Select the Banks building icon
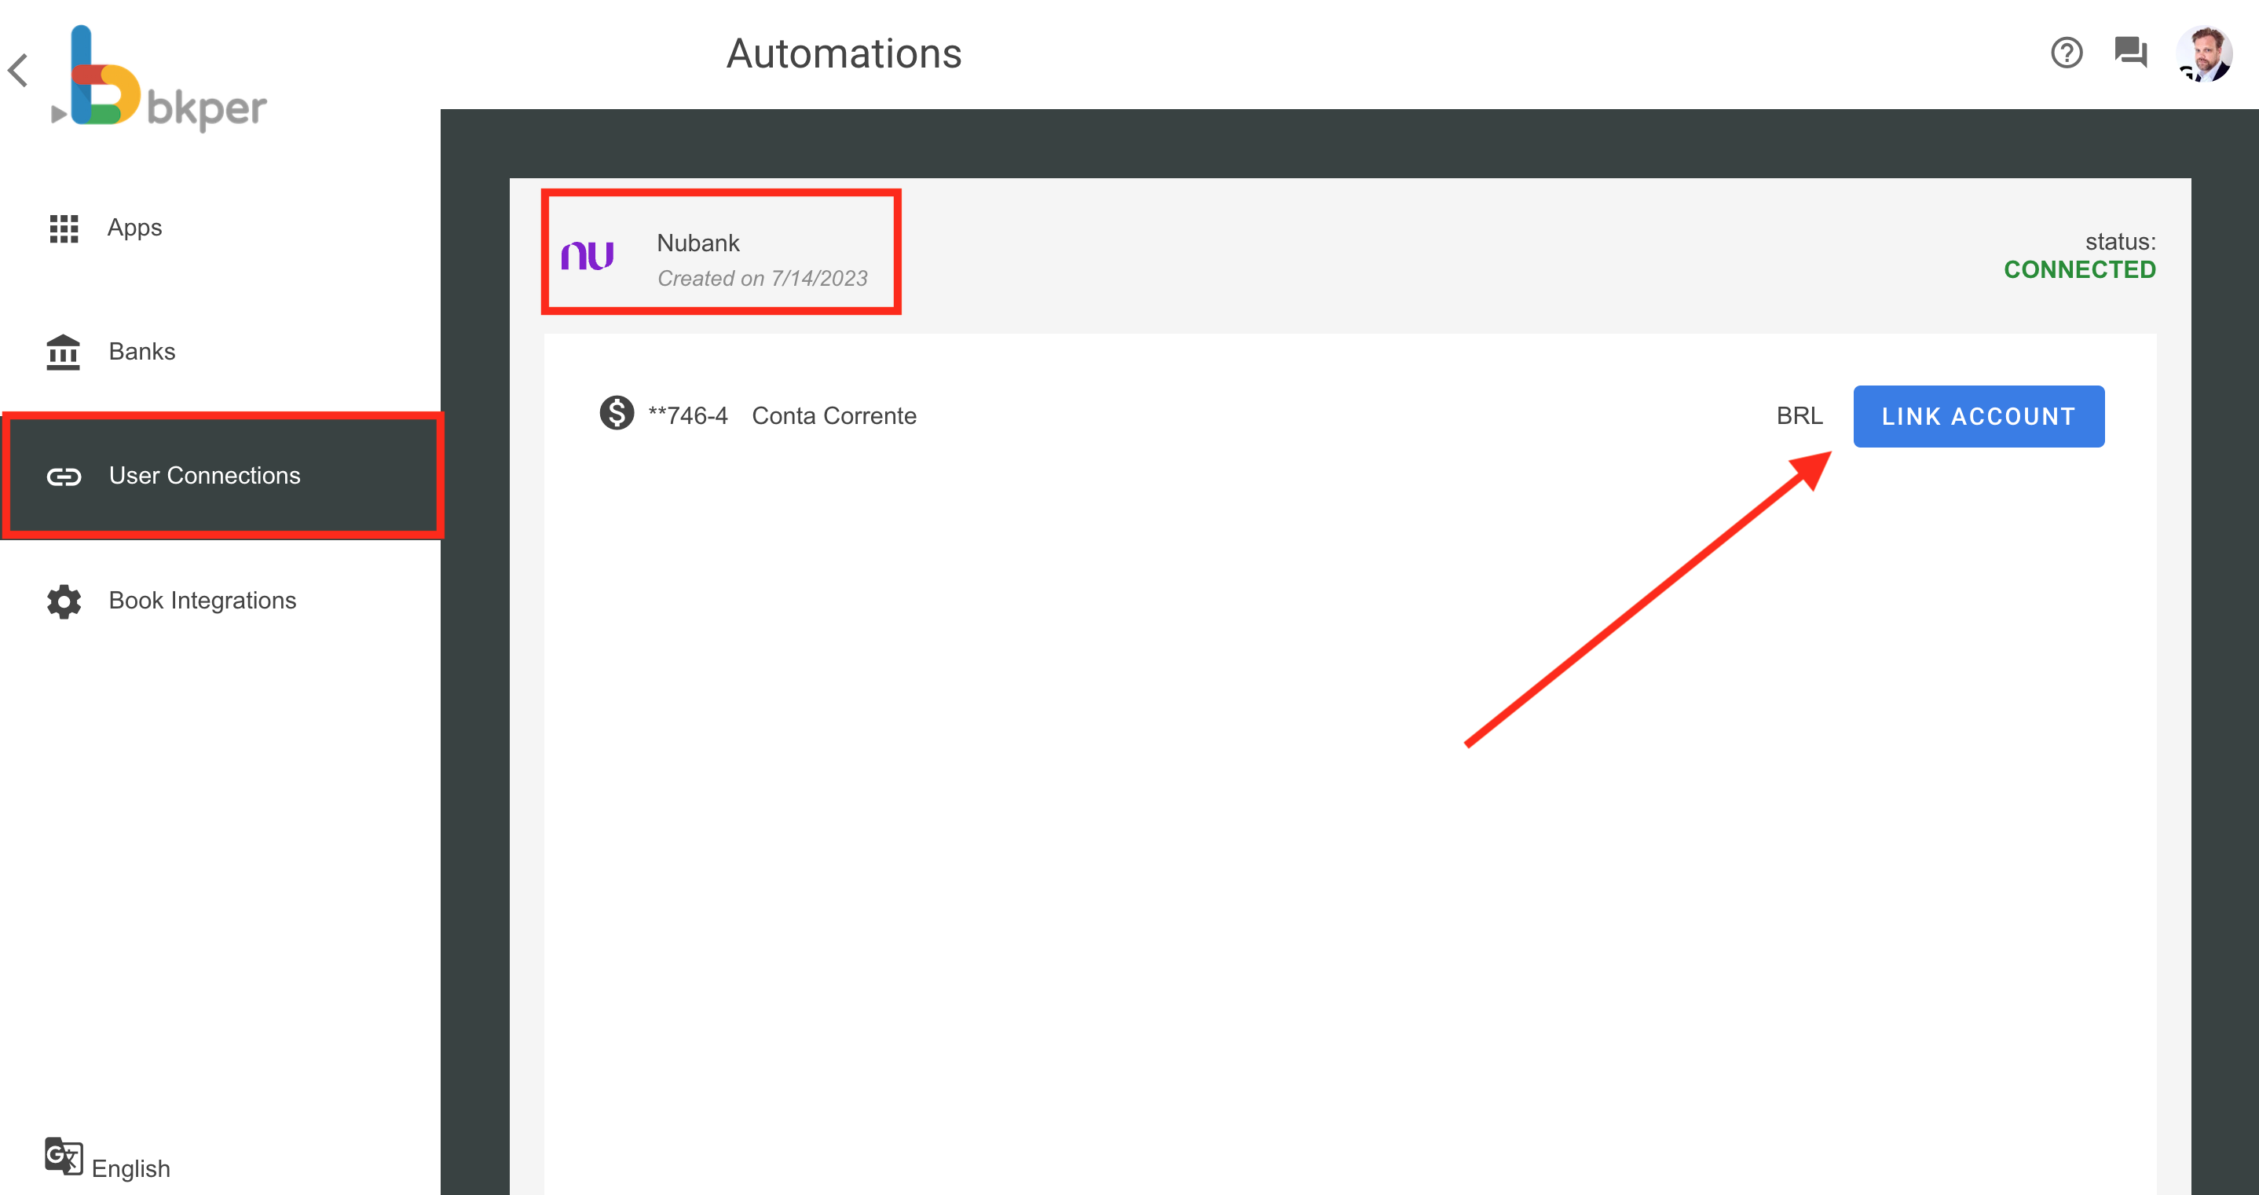2259x1195 pixels. 63,351
